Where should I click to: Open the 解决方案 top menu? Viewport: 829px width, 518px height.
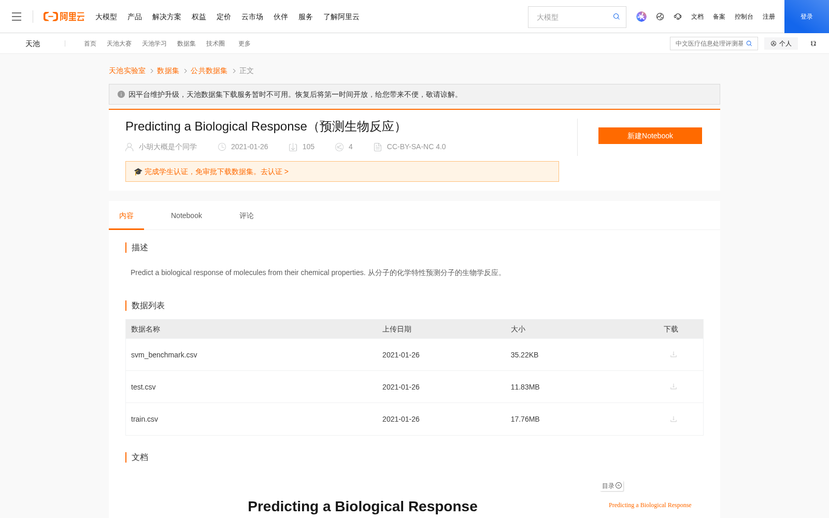click(x=167, y=17)
